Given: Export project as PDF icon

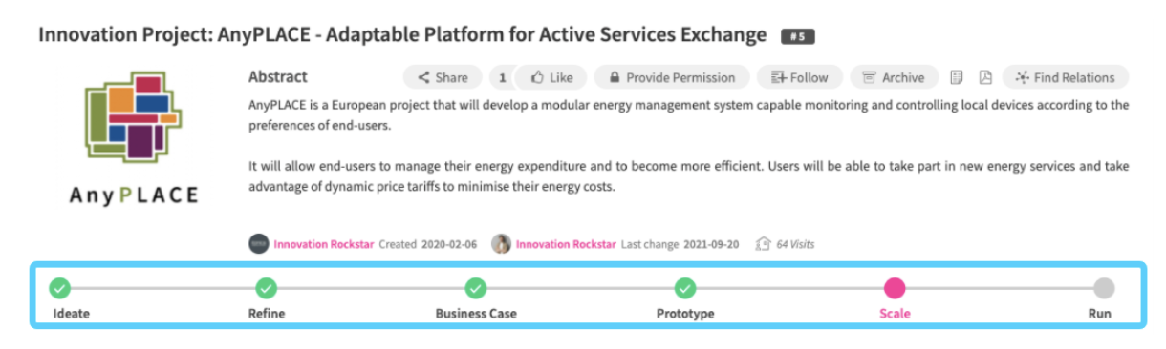Looking at the screenshot, I should (x=984, y=77).
